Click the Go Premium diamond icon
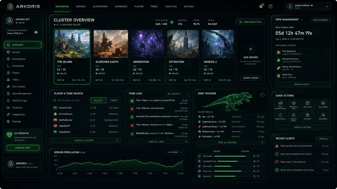The width and height of the screenshot is (337, 189). click(x=10, y=135)
